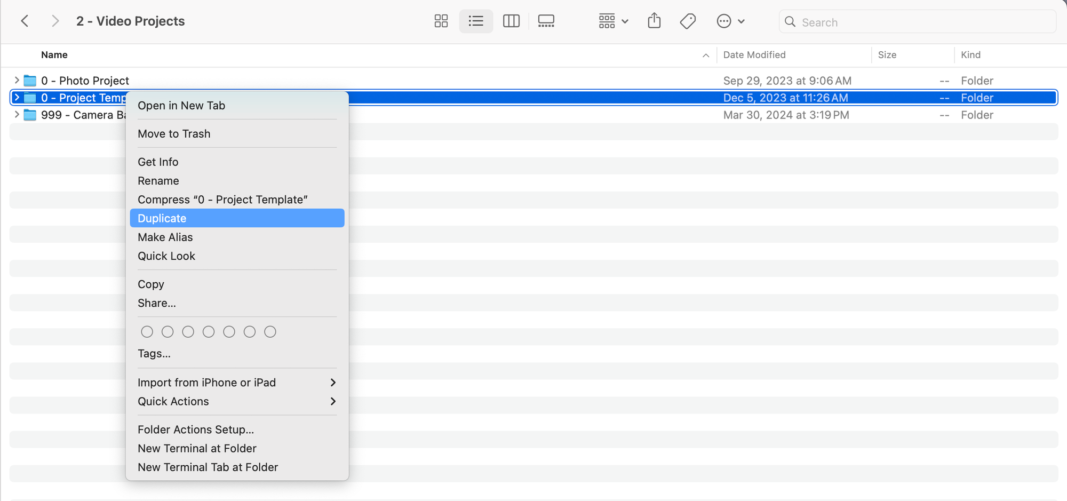The height and width of the screenshot is (501, 1067).
Task: Choose New Terminal at Folder
Action: (x=197, y=448)
